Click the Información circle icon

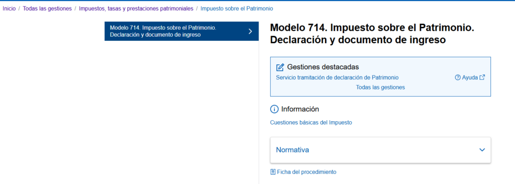pyautogui.click(x=274, y=109)
